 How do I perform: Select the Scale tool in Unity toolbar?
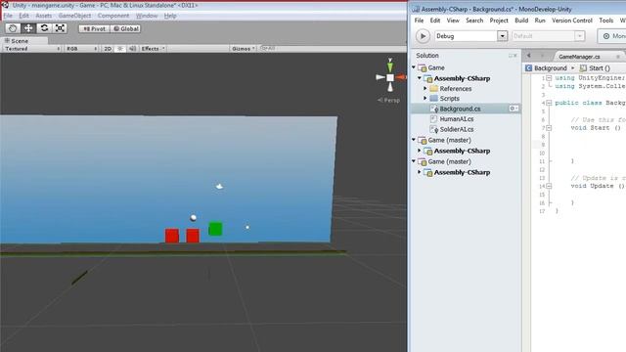click(x=60, y=28)
